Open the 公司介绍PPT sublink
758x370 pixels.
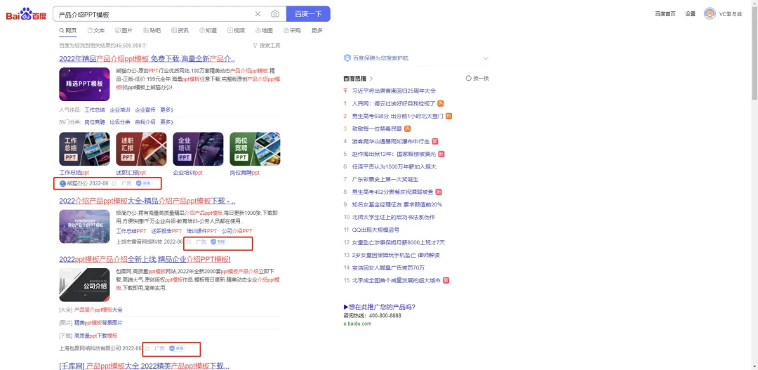tap(237, 231)
